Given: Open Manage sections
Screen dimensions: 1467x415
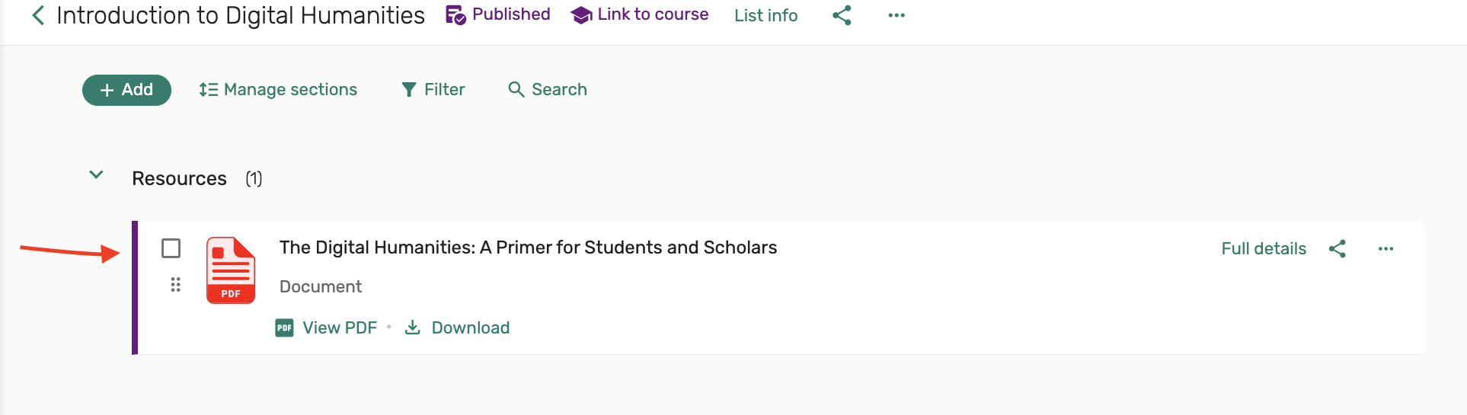Looking at the screenshot, I should pyautogui.click(x=278, y=90).
